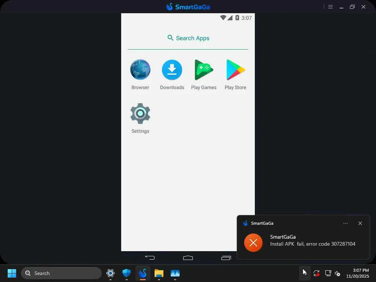Open SmartGaGa hamburger menu
Screen dimensions: 376x282
pos(330,7)
